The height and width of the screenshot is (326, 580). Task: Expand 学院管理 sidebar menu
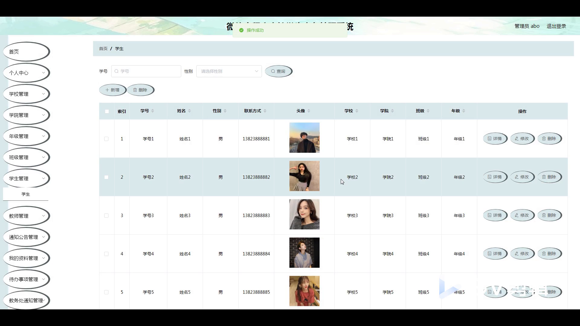(x=26, y=115)
